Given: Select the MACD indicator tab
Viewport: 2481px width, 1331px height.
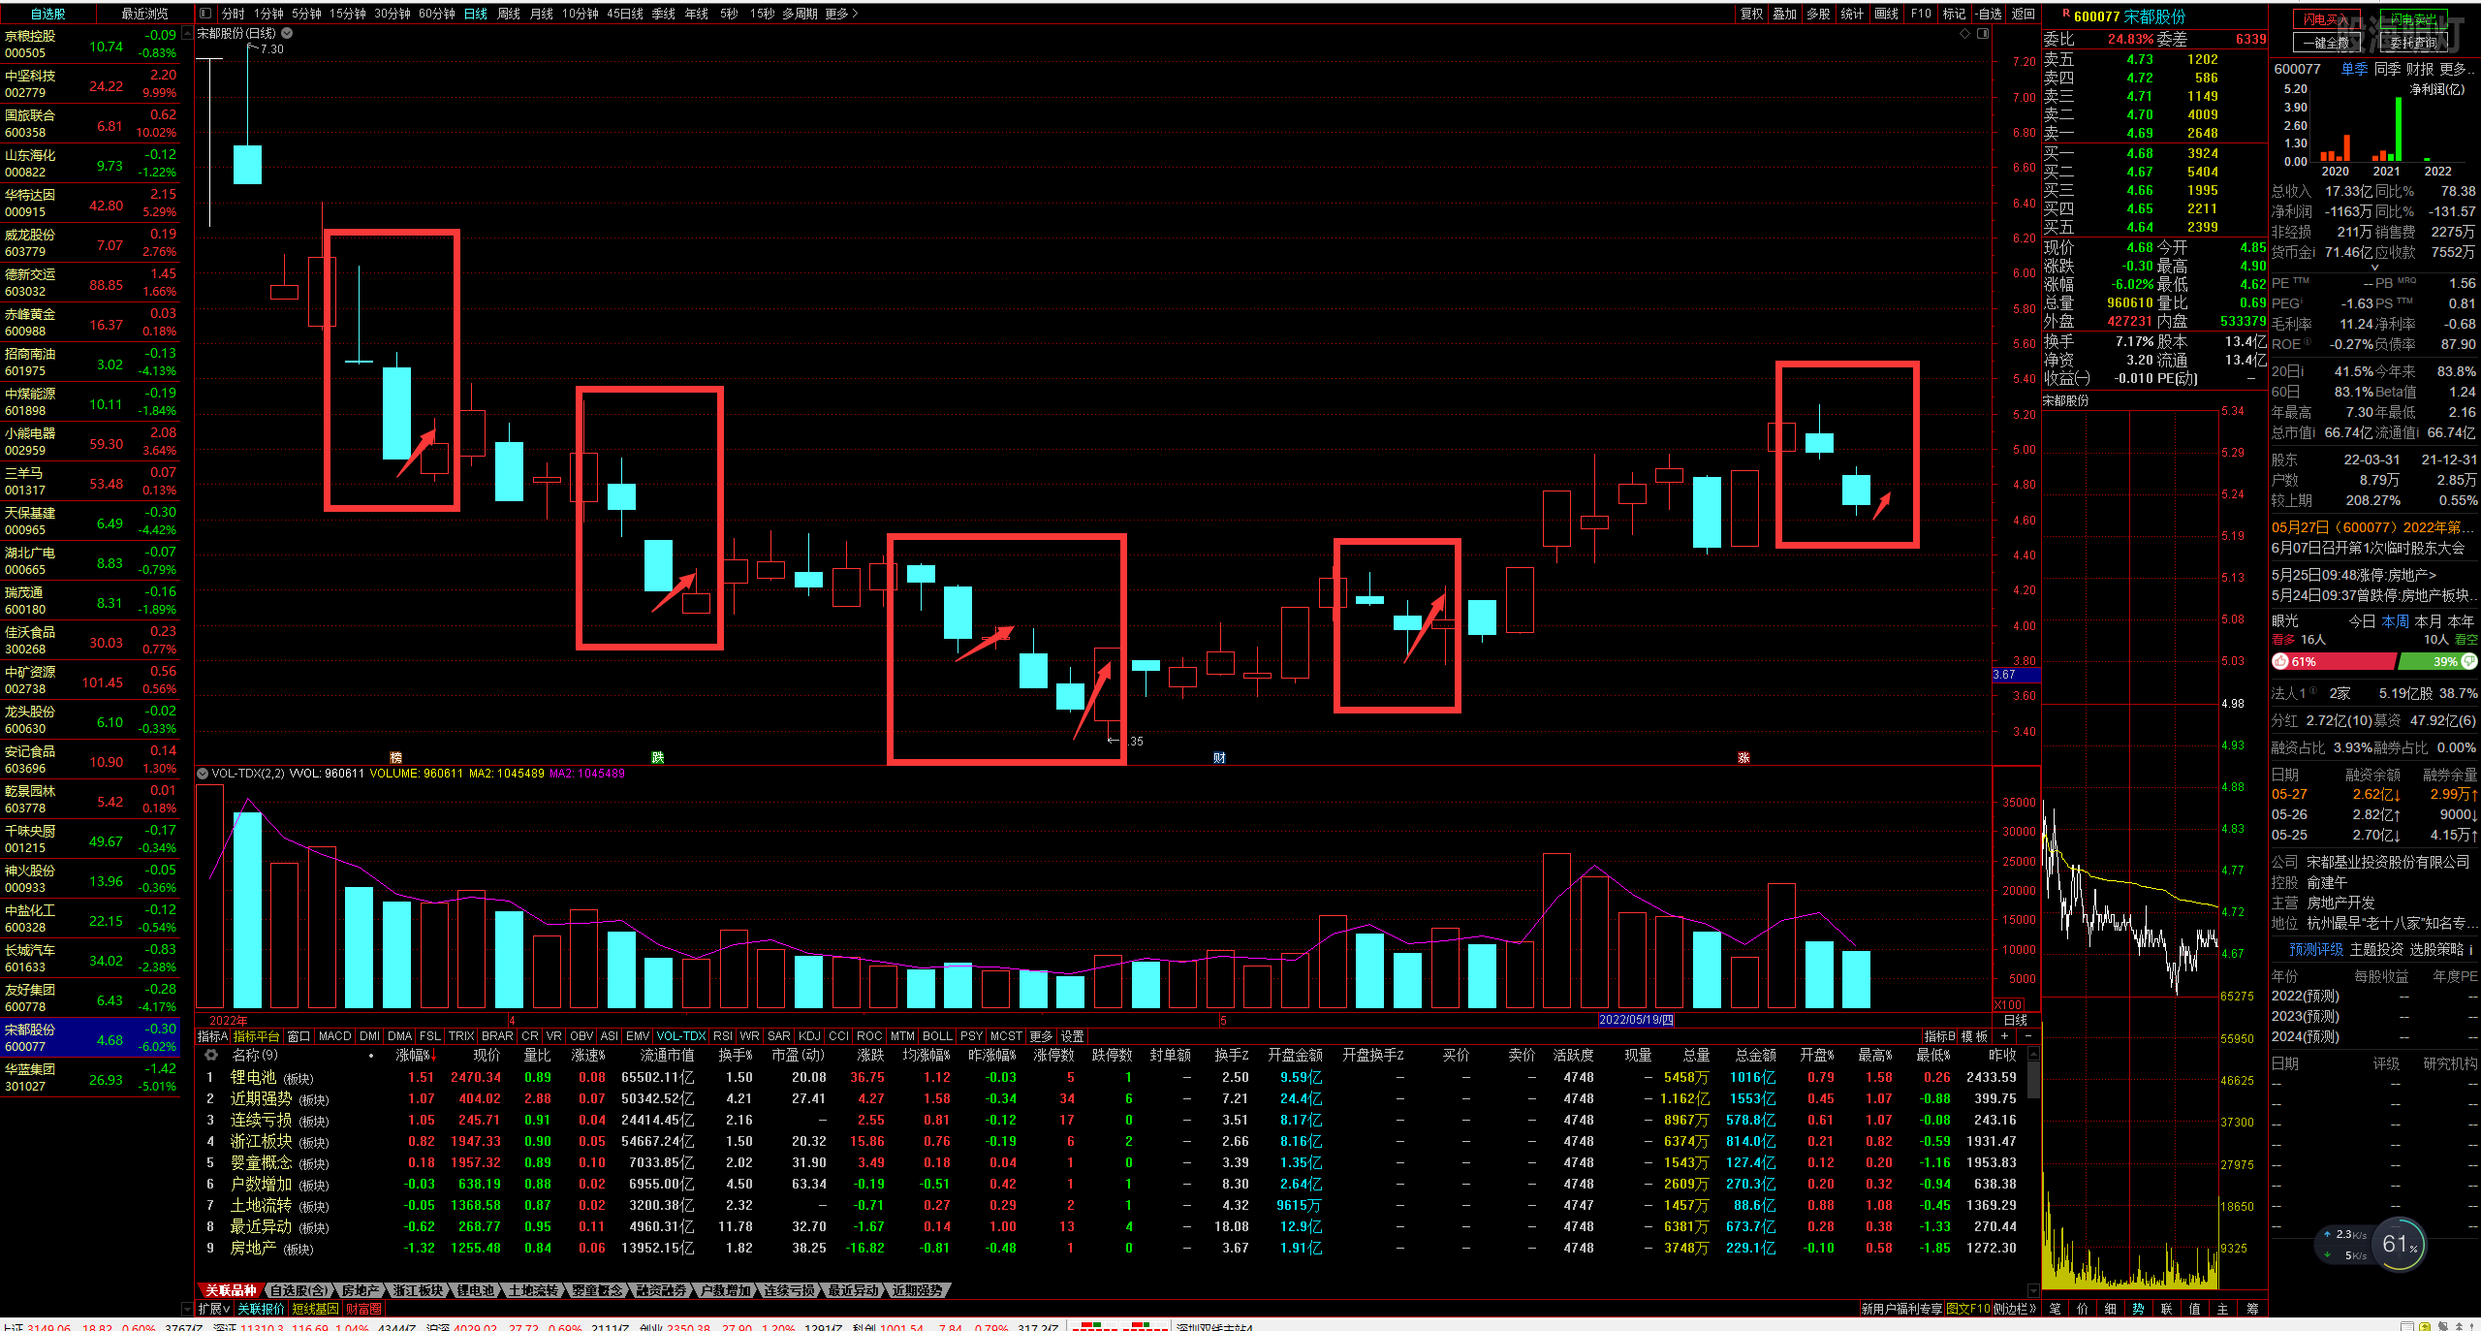Looking at the screenshot, I should [334, 1036].
